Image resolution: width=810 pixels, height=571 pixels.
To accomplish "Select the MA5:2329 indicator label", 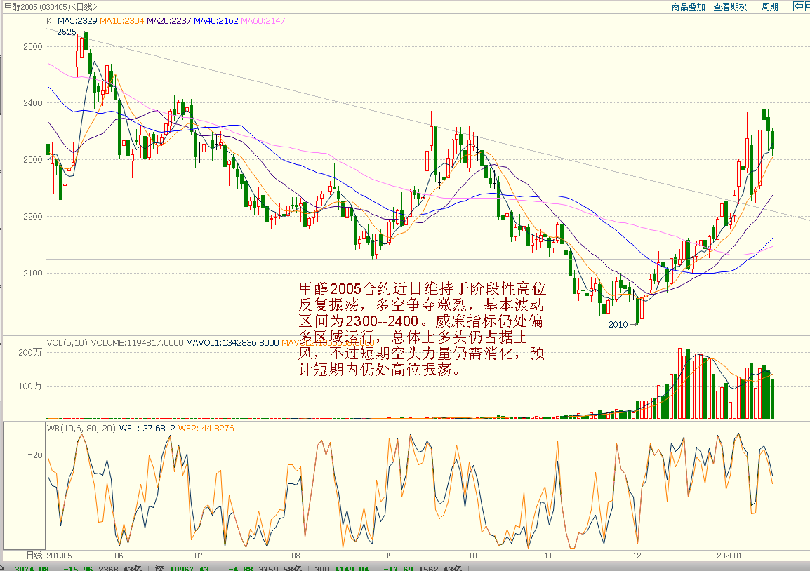I will [77, 21].
